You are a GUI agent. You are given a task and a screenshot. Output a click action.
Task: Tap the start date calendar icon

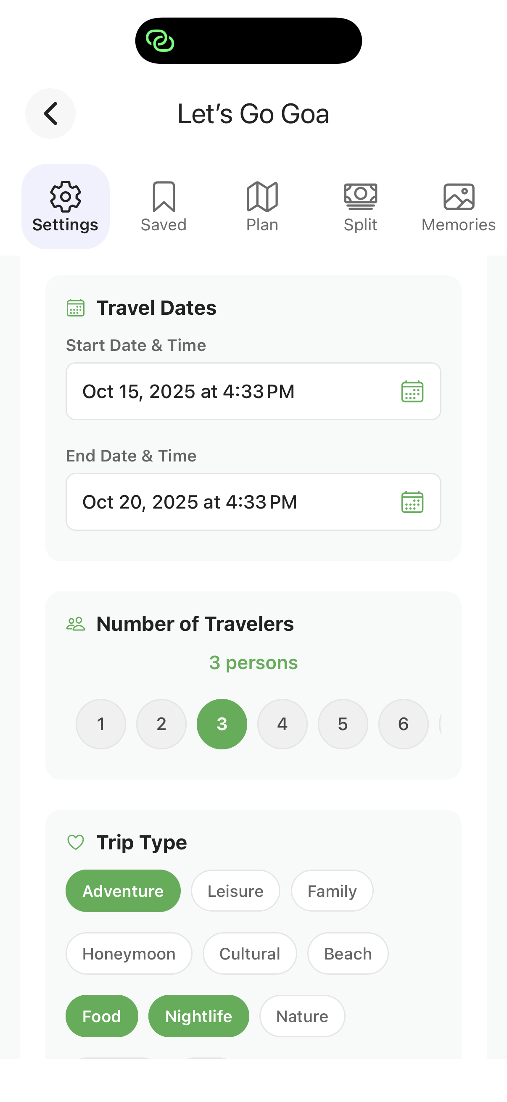pos(412,391)
